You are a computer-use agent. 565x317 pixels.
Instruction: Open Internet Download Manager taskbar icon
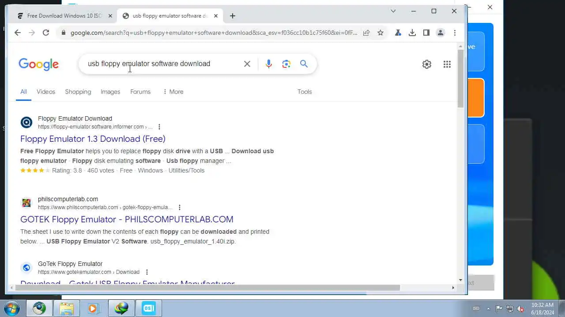121,308
